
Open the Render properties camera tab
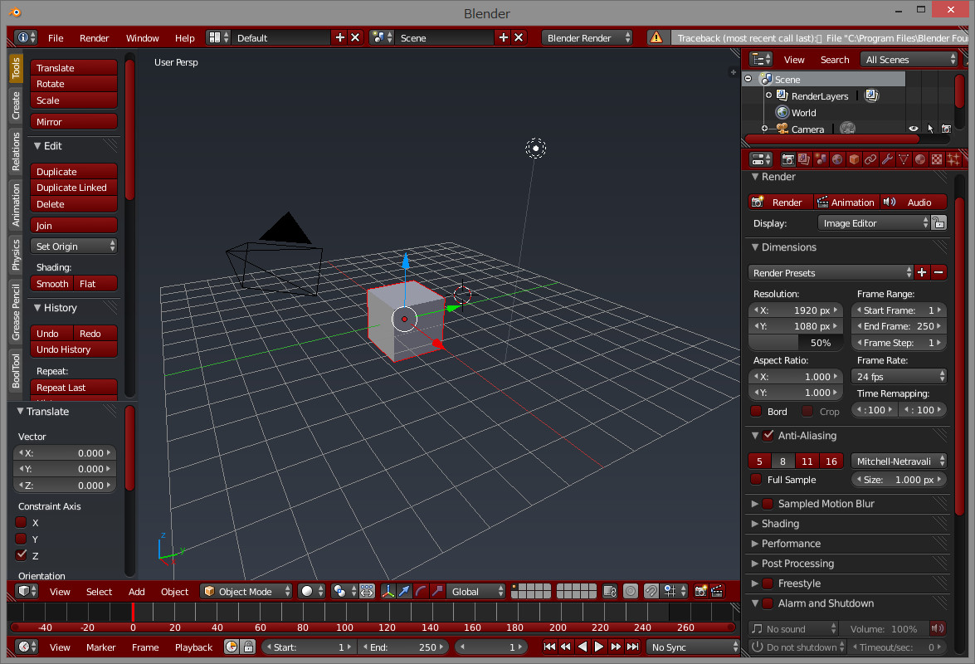(787, 160)
